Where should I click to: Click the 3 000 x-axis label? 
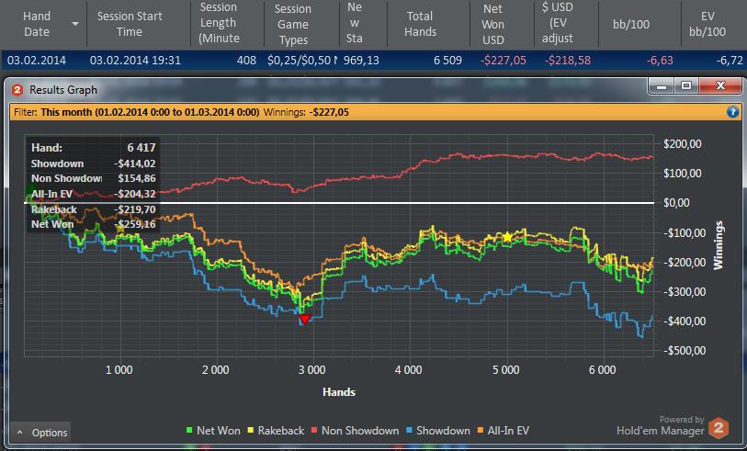coord(312,370)
